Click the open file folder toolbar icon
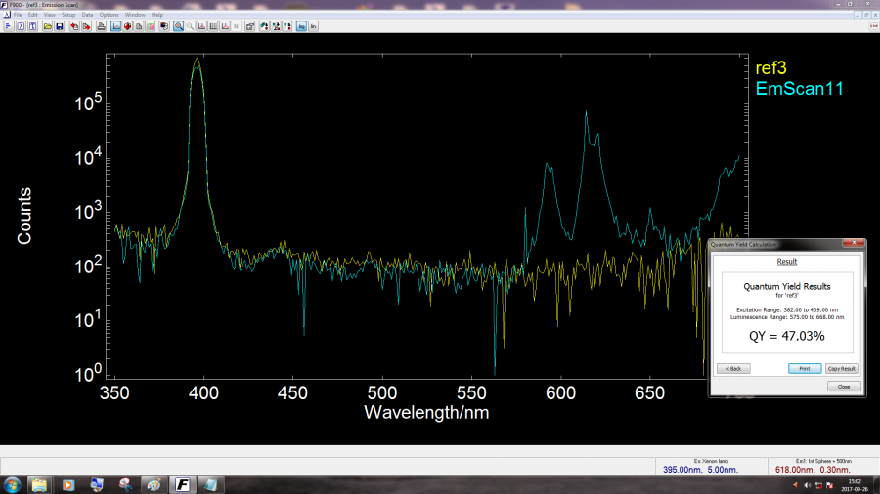 coord(48,26)
